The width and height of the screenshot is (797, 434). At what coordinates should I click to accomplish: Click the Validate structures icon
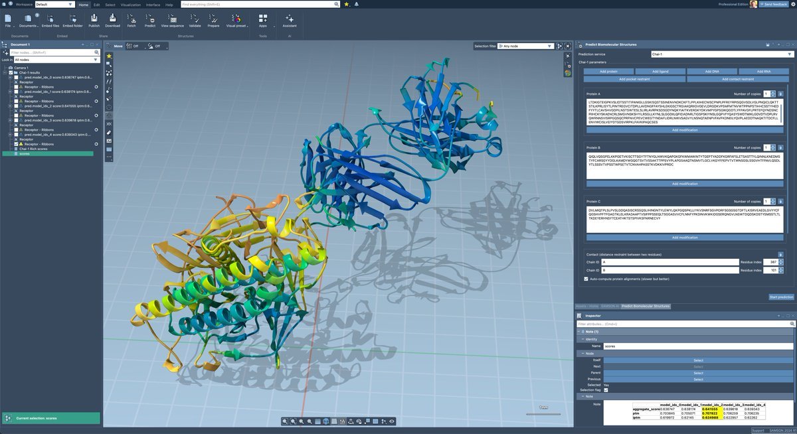click(x=195, y=20)
